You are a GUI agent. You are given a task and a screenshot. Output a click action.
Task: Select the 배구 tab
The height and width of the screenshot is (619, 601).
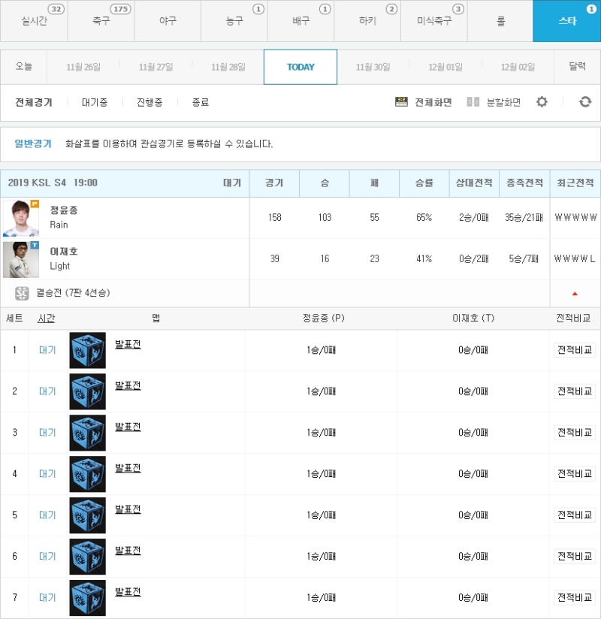point(301,21)
